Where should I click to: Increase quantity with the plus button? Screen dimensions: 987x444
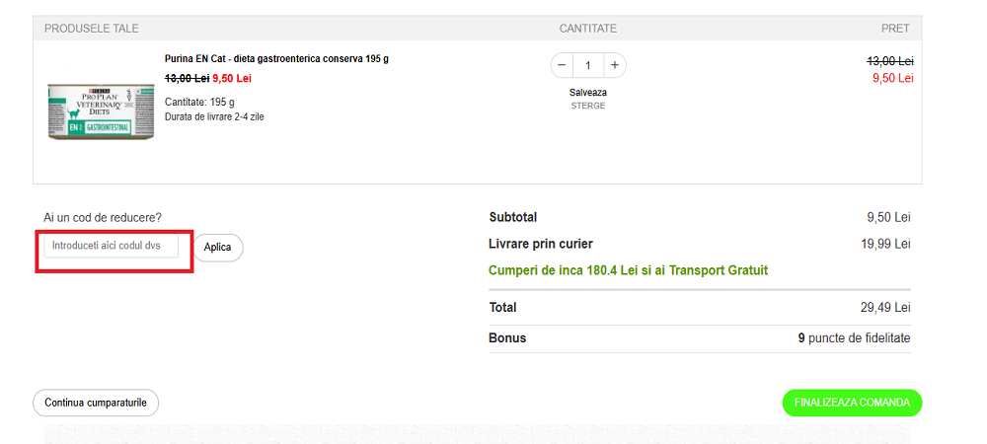pyautogui.click(x=615, y=65)
